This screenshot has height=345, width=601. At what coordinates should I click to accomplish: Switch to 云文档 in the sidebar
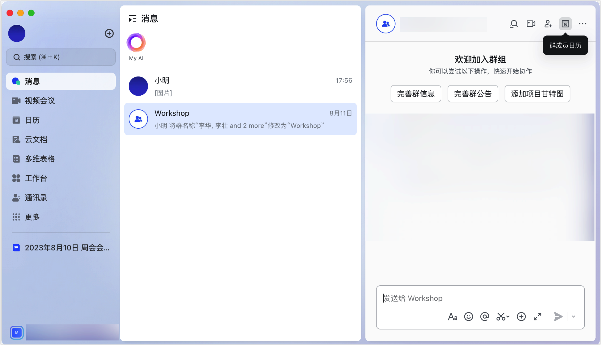tap(36, 140)
